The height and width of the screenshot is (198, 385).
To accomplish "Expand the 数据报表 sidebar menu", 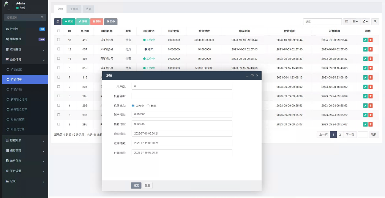I will pos(24,140).
